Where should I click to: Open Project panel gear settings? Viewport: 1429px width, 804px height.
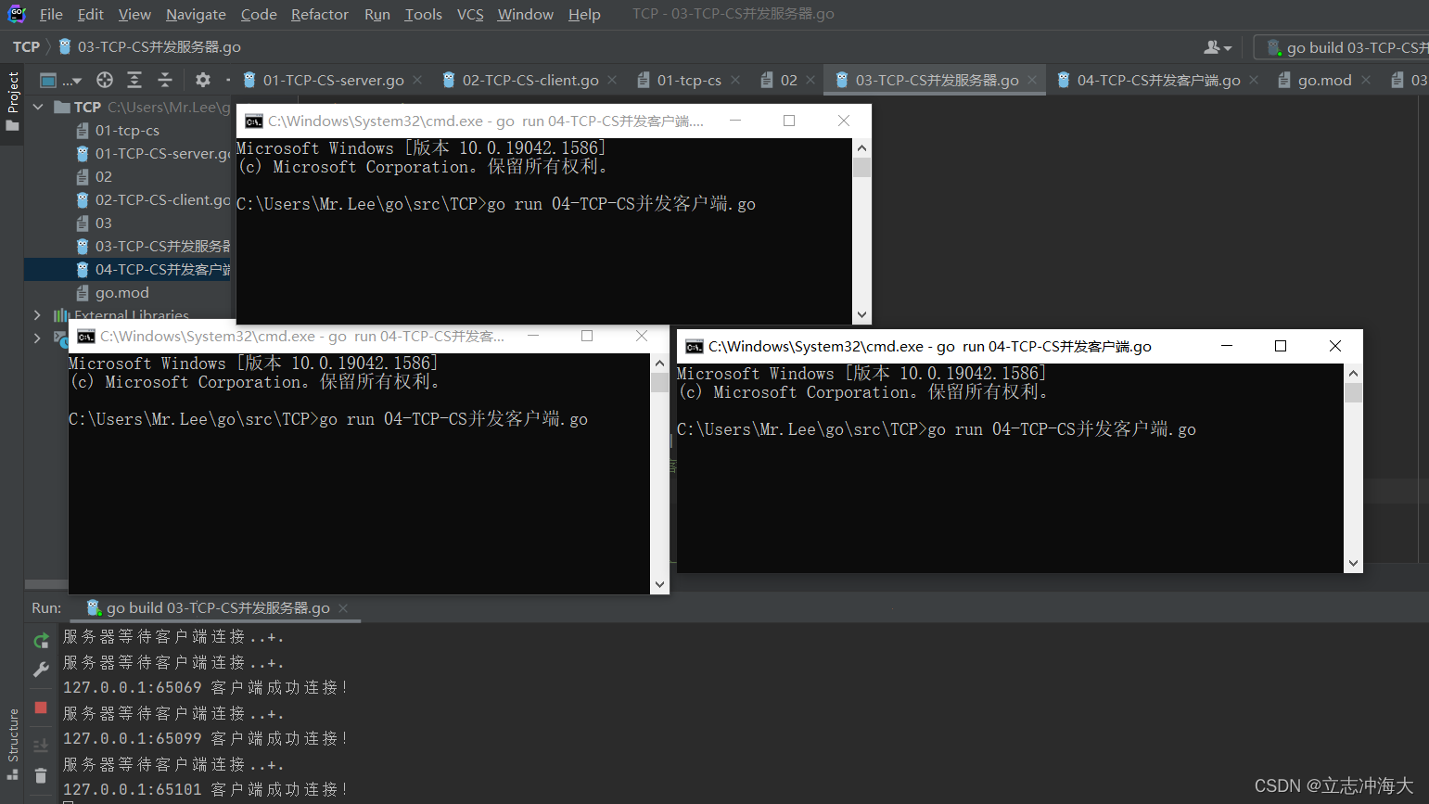(203, 80)
